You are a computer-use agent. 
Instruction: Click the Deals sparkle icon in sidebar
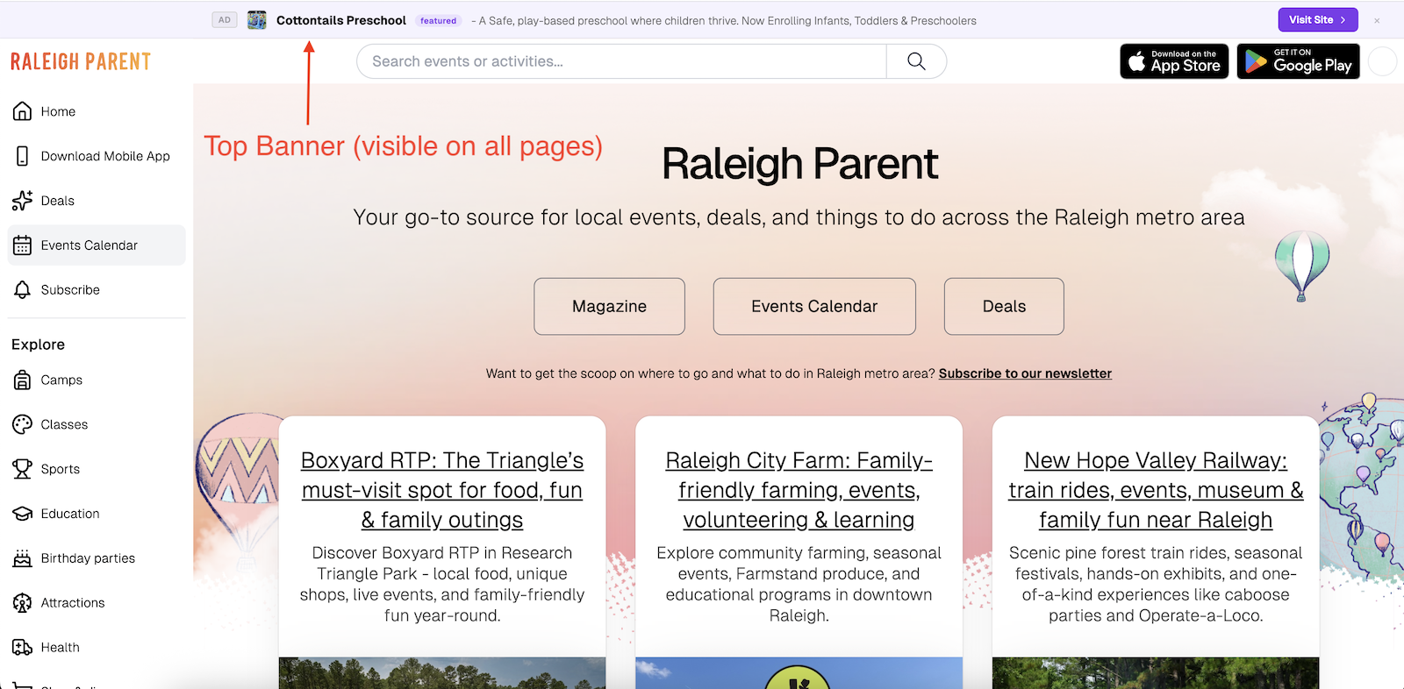(22, 201)
